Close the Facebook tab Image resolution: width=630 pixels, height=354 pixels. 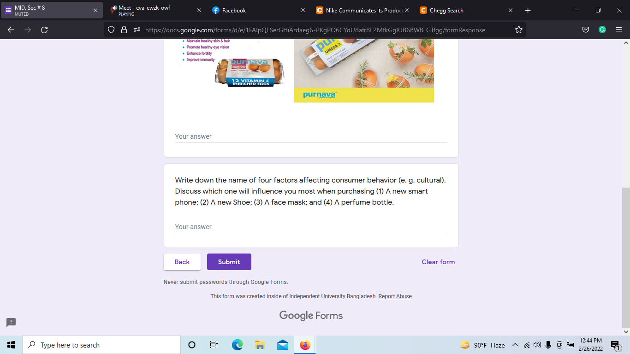pos(303,10)
